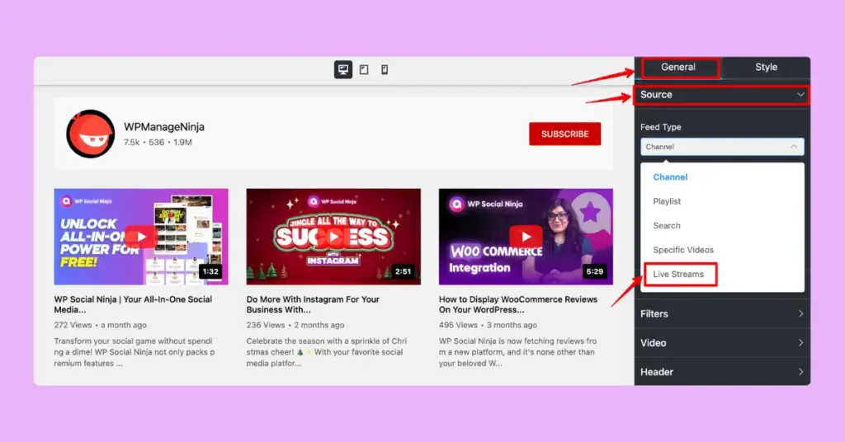
Task: Expand the Header settings section
Action: click(x=722, y=372)
